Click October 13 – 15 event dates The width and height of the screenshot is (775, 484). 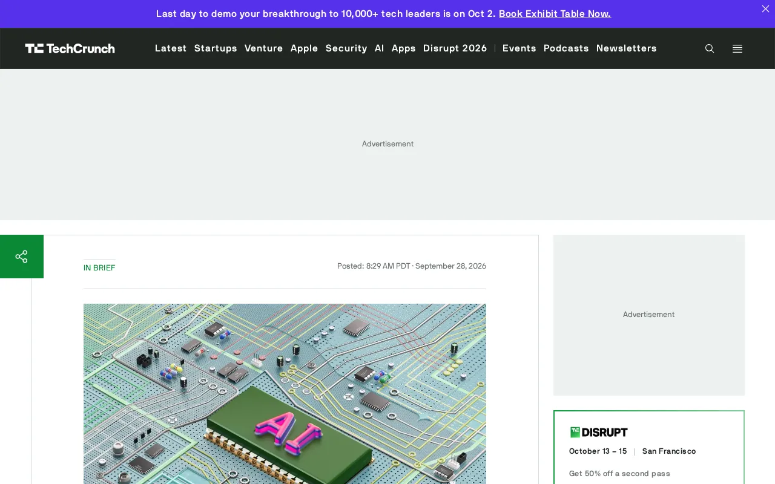(x=598, y=451)
